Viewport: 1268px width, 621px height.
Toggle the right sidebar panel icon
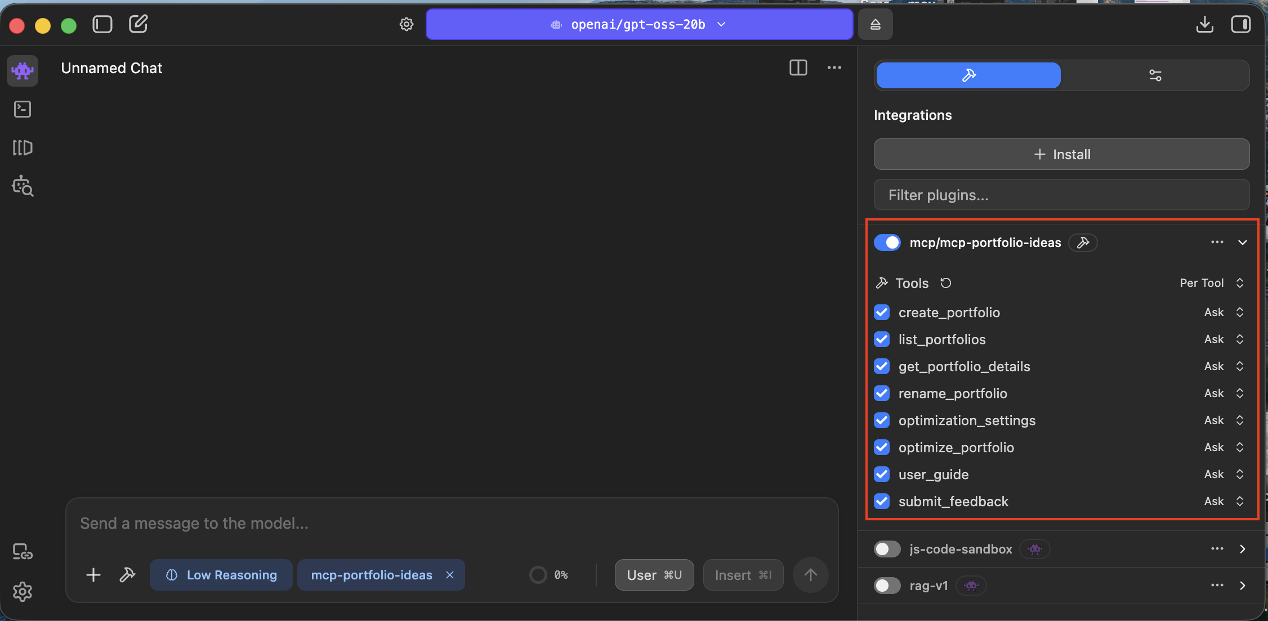[x=1241, y=24]
